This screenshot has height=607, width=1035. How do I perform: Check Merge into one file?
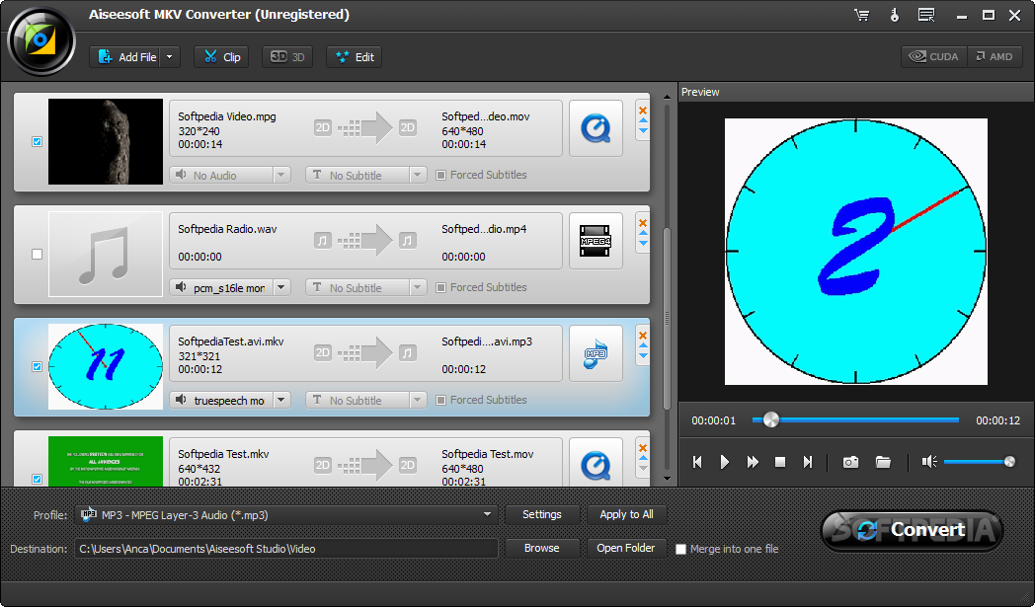680,549
